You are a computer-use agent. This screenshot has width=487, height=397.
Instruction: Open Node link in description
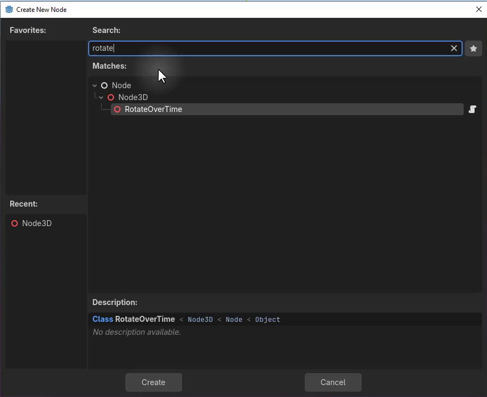tap(234, 320)
